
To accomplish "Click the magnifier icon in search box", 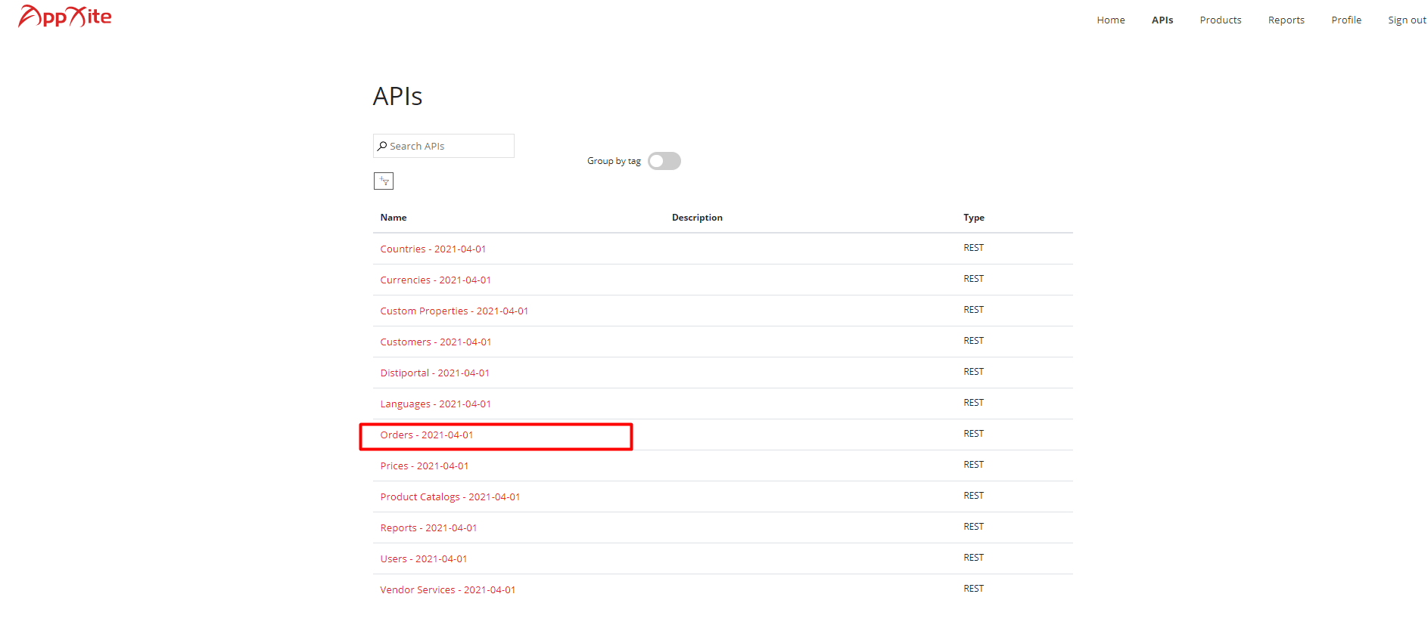I will 382,146.
